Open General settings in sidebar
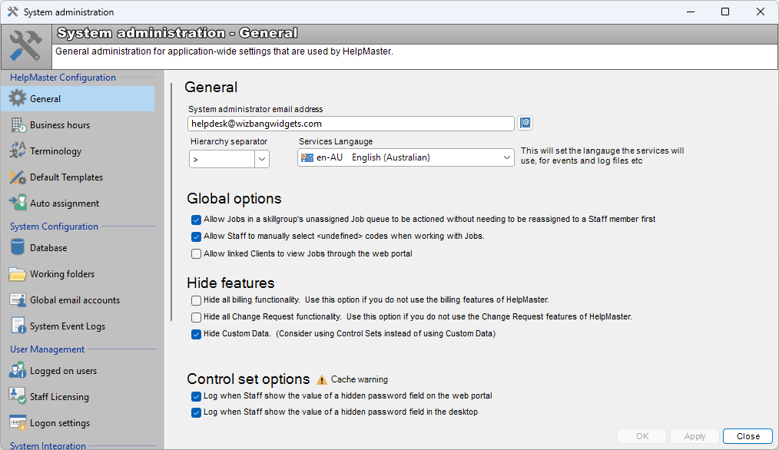 point(78,98)
